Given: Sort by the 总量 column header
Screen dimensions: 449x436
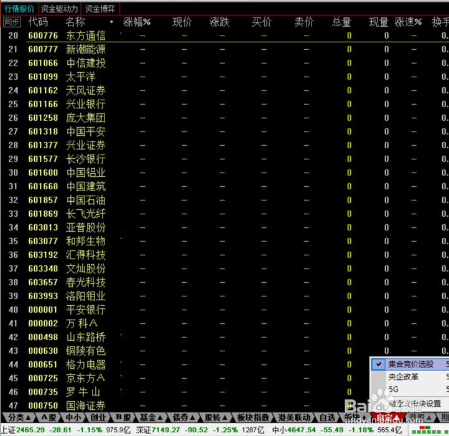Looking at the screenshot, I should pyautogui.click(x=341, y=22).
